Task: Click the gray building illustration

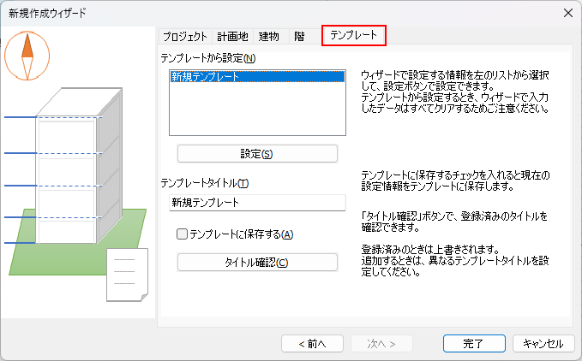Action: (x=73, y=171)
